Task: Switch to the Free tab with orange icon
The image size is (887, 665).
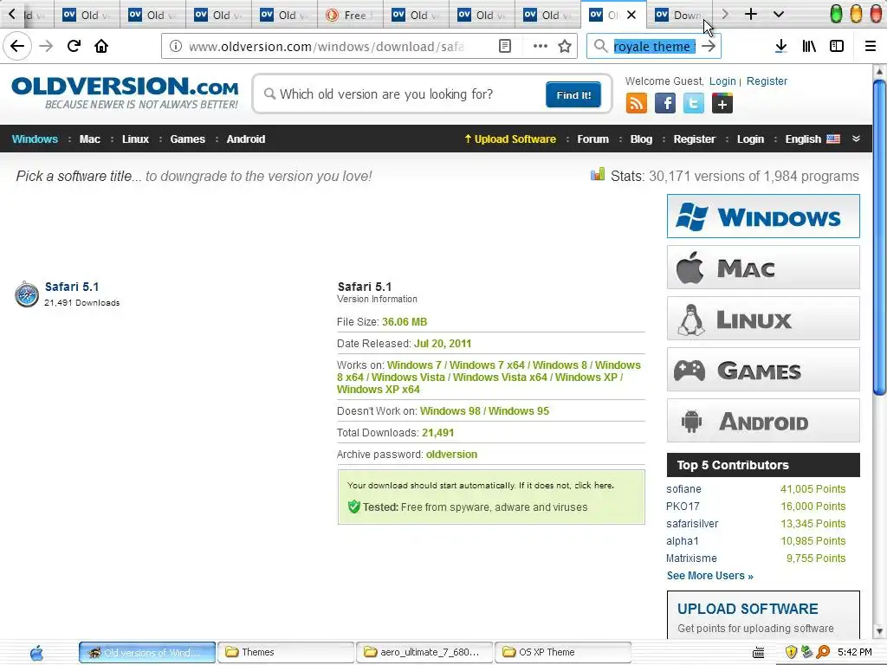Action: [350, 15]
